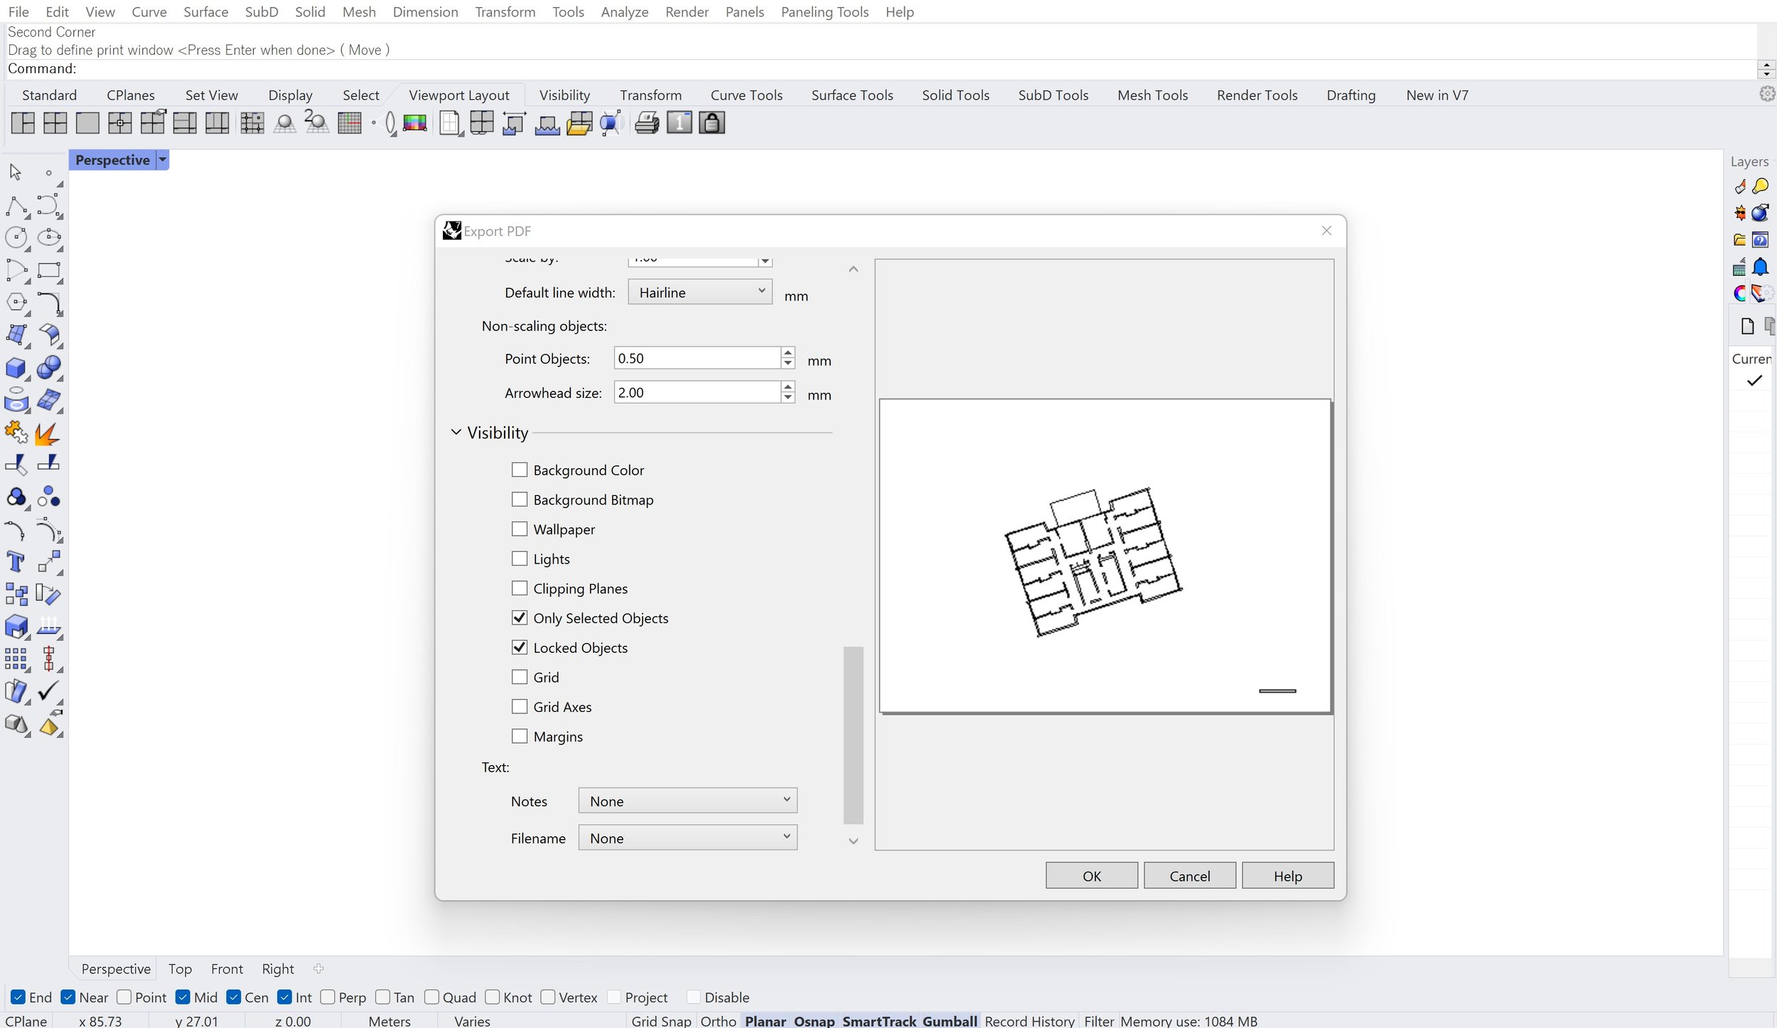Select the pointer/select objects tool
Image resolution: width=1777 pixels, height=1028 pixels.
click(x=16, y=173)
